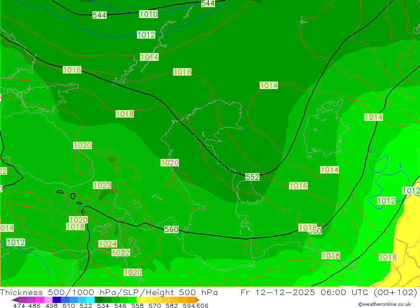The height and width of the screenshot is (308, 420).
Task: Open the weatheronline.co.uk copyright link
Action: pyautogui.click(x=385, y=304)
